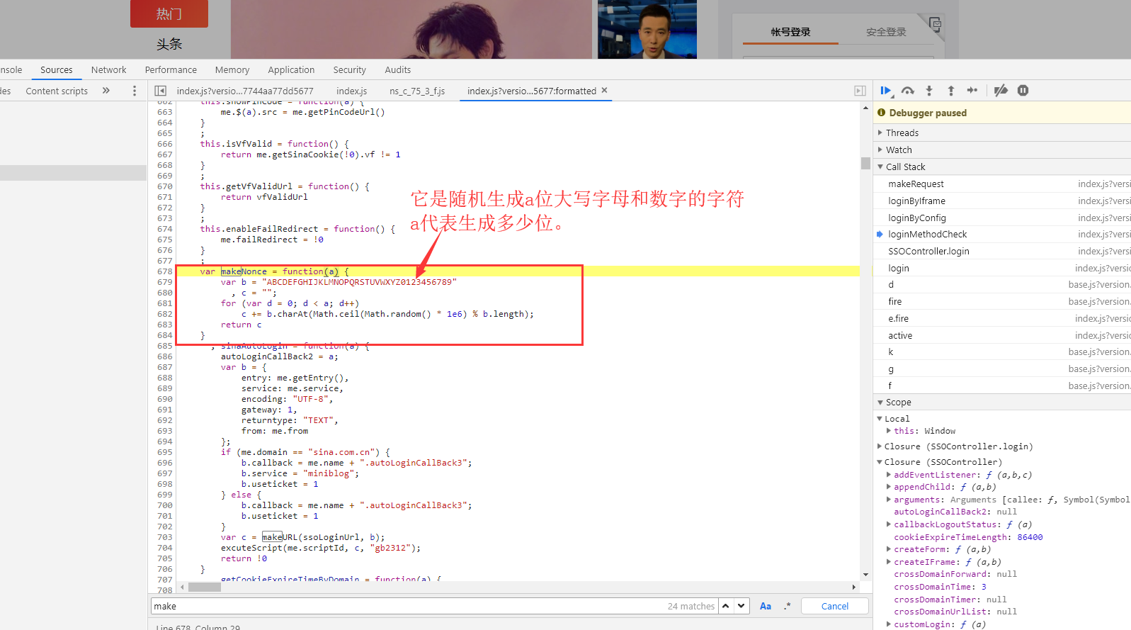Open the Performance panel tab
The height and width of the screenshot is (630, 1131).
pyautogui.click(x=171, y=69)
